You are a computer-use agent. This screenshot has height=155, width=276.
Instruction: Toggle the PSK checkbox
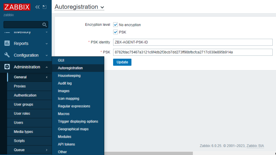point(115,32)
